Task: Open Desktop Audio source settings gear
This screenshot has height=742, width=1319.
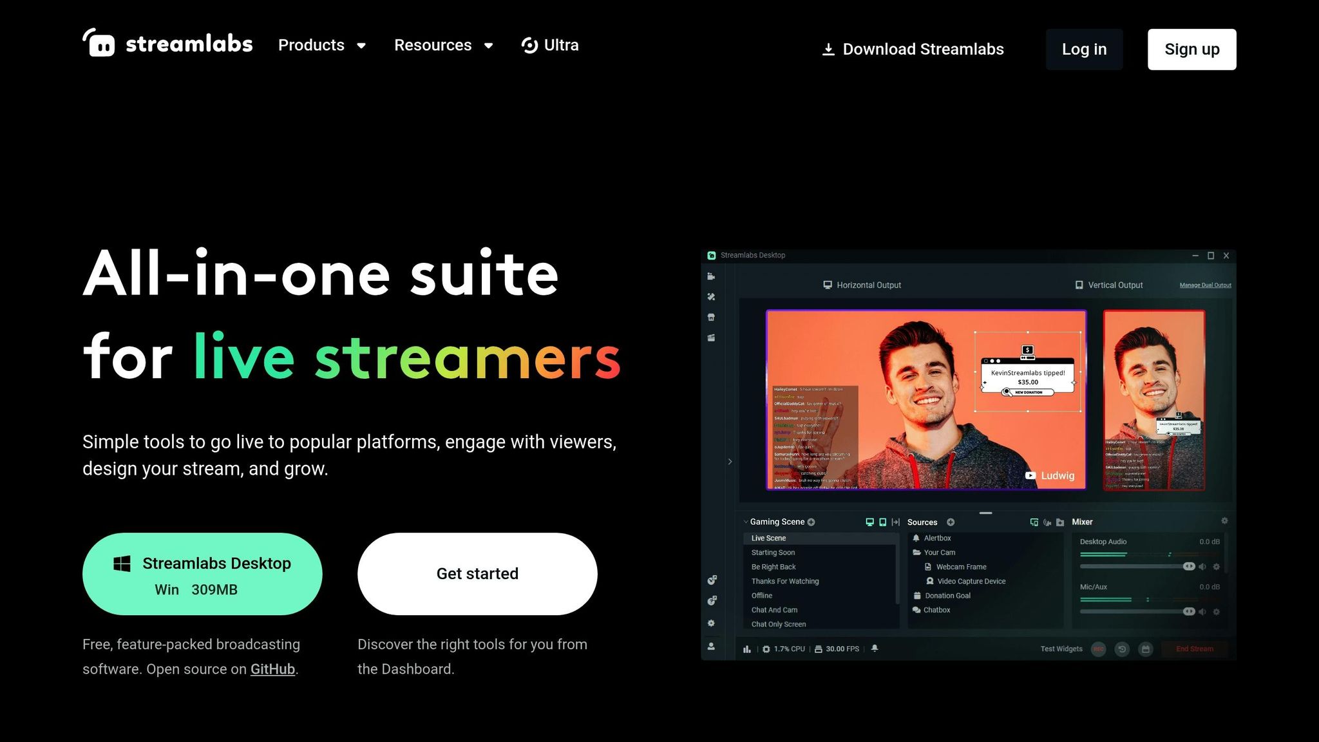Action: click(1216, 567)
